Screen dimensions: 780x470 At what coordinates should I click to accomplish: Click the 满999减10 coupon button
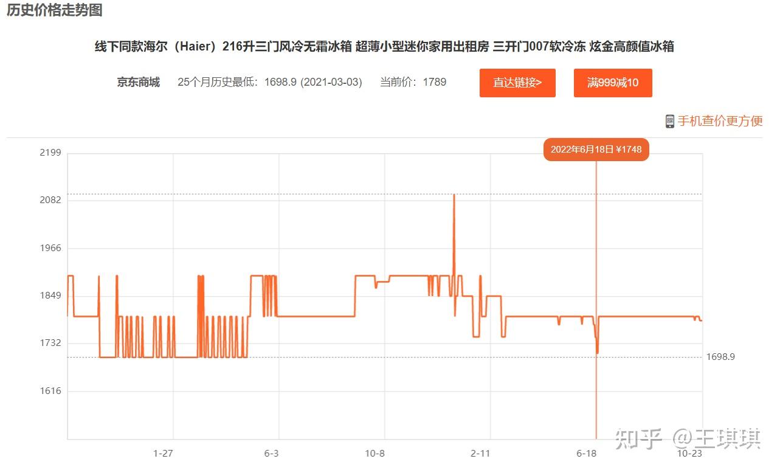click(x=613, y=83)
